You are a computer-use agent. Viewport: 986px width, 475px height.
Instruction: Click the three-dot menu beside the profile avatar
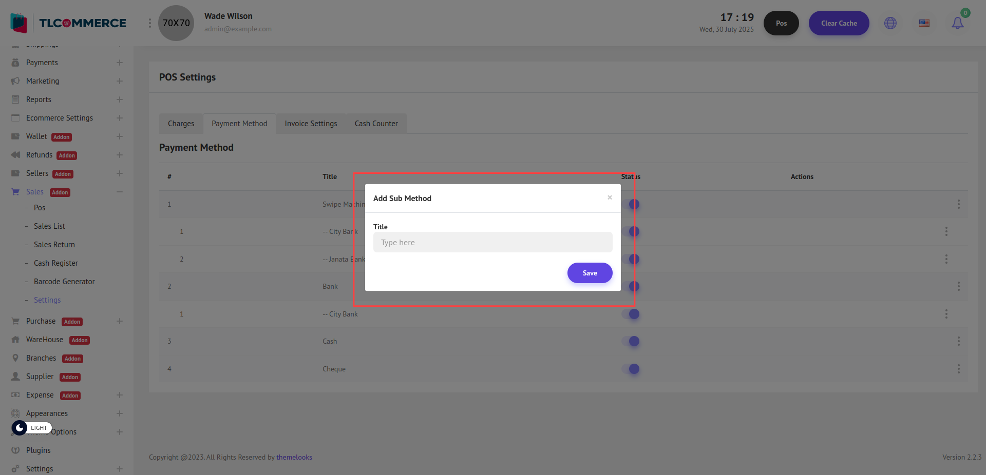click(149, 23)
